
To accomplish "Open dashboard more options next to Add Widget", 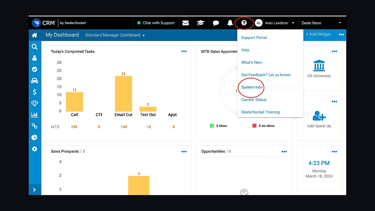I will 341,35.
